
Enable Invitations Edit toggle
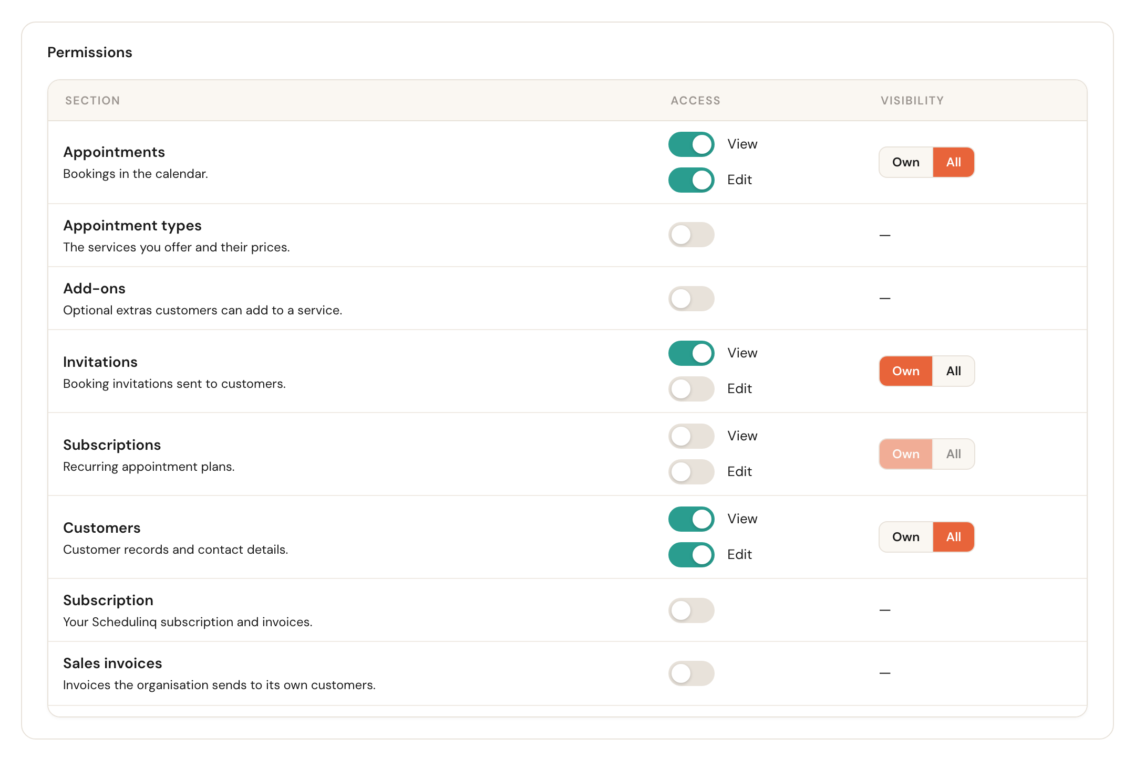(691, 389)
